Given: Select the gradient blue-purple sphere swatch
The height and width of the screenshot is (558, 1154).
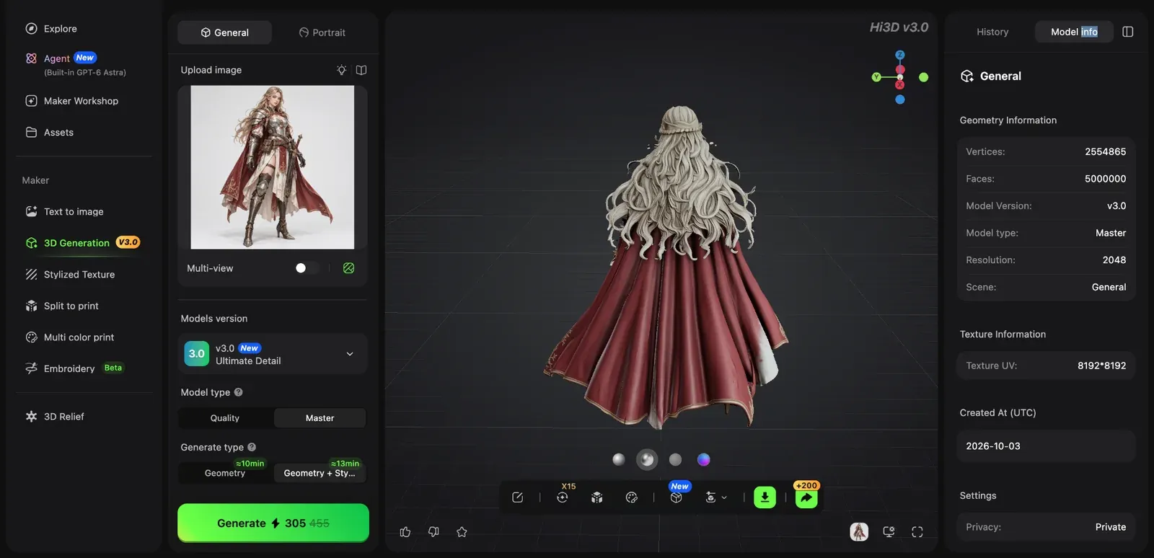Looking at the screenshot, I should [x=704, y=459].
